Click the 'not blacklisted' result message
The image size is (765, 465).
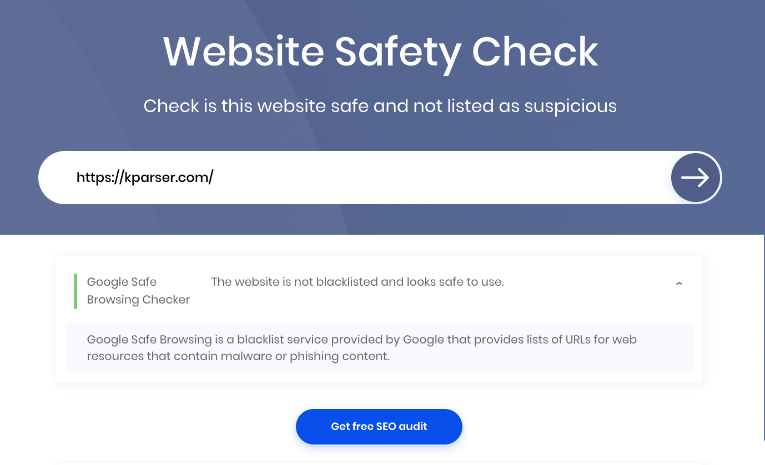pyautogui.click(x=358, y=282)
